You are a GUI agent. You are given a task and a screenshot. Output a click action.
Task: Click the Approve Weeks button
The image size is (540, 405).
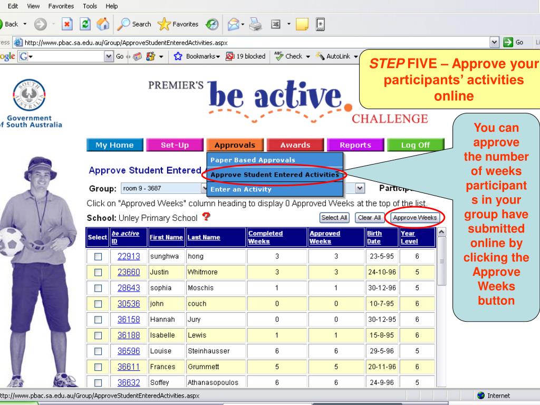coord(414,218)
